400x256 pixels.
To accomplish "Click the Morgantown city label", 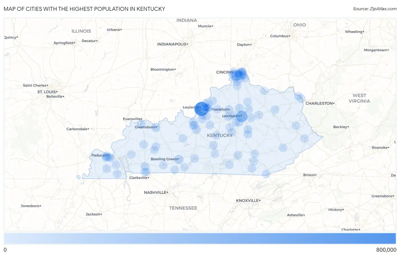I will [x=376, y=50].
